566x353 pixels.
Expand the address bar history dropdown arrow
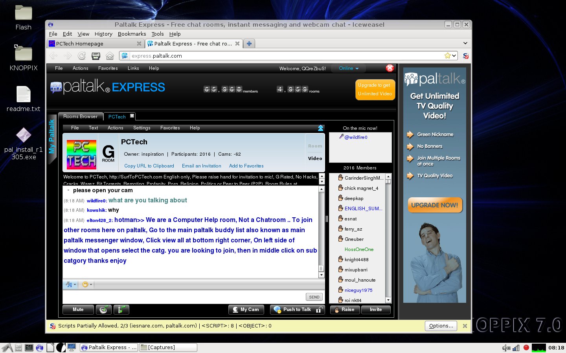[x=454, y=56]
